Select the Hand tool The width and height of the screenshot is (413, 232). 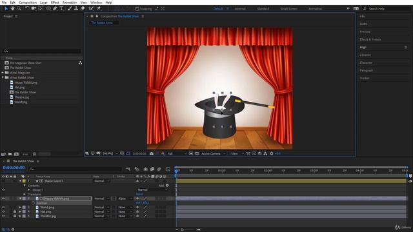(x=13, y=8)
